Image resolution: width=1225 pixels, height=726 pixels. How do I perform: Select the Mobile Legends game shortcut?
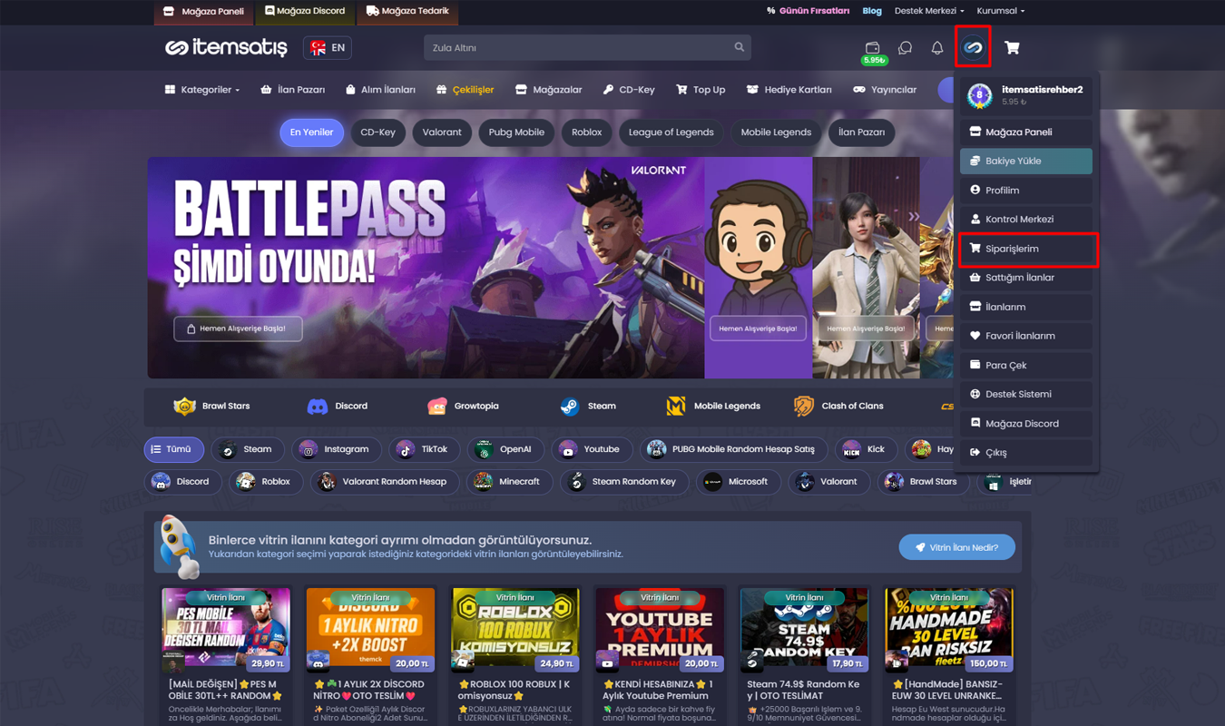click(x=712, y=406)
